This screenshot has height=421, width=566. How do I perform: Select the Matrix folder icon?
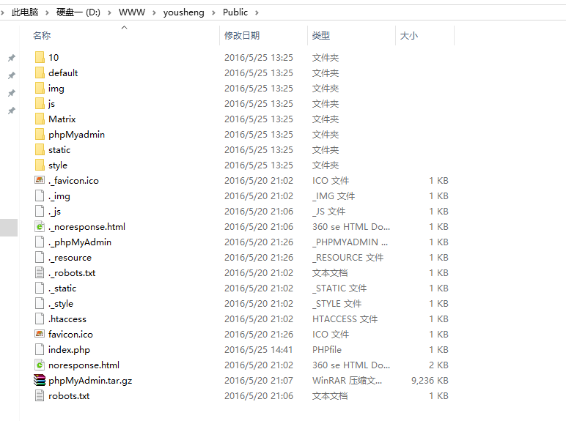click(40, 119)
